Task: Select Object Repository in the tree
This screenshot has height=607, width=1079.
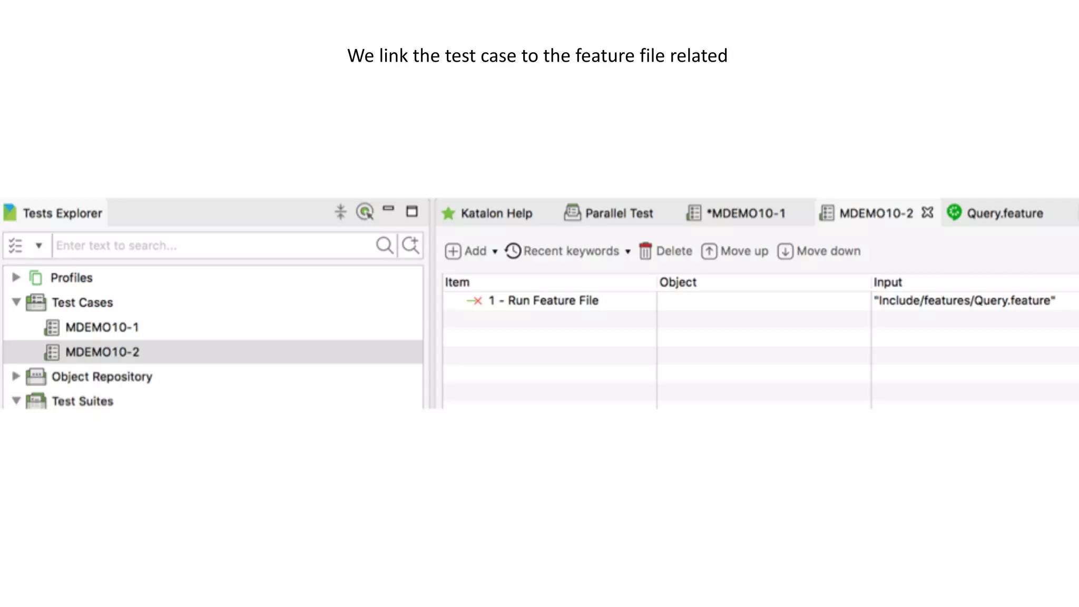Action: tap(102, 377)
